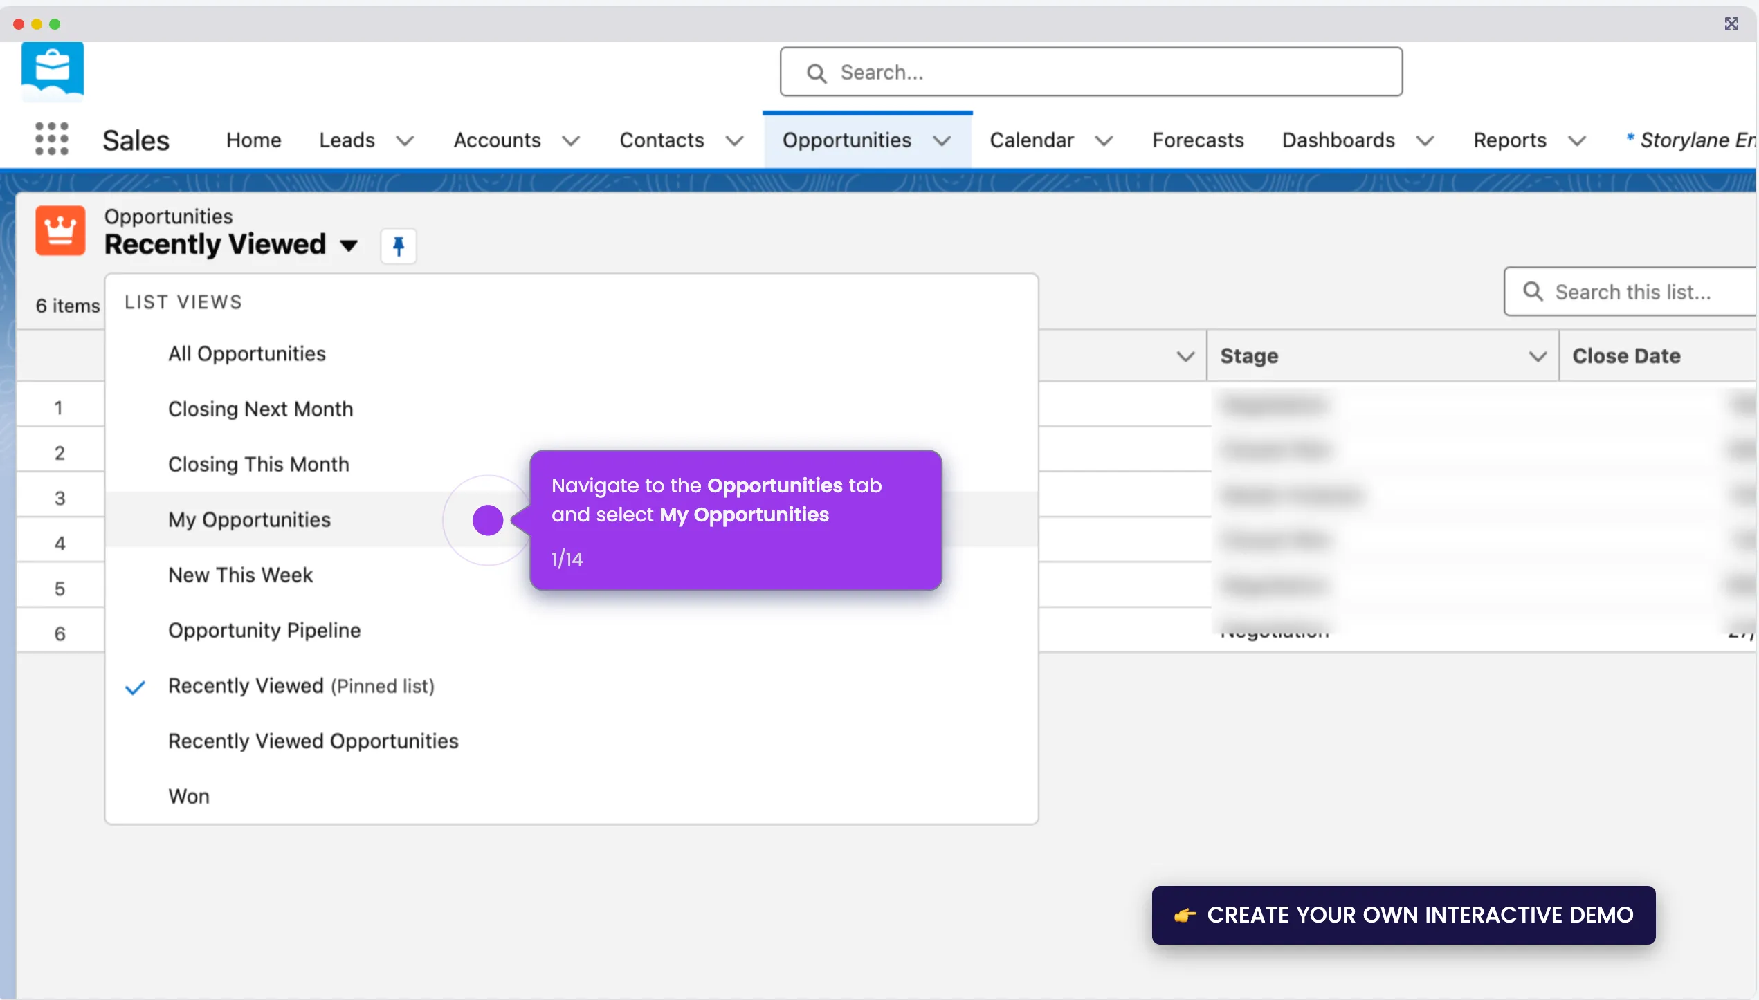Click the magnifier in list search

point(1533,292)
